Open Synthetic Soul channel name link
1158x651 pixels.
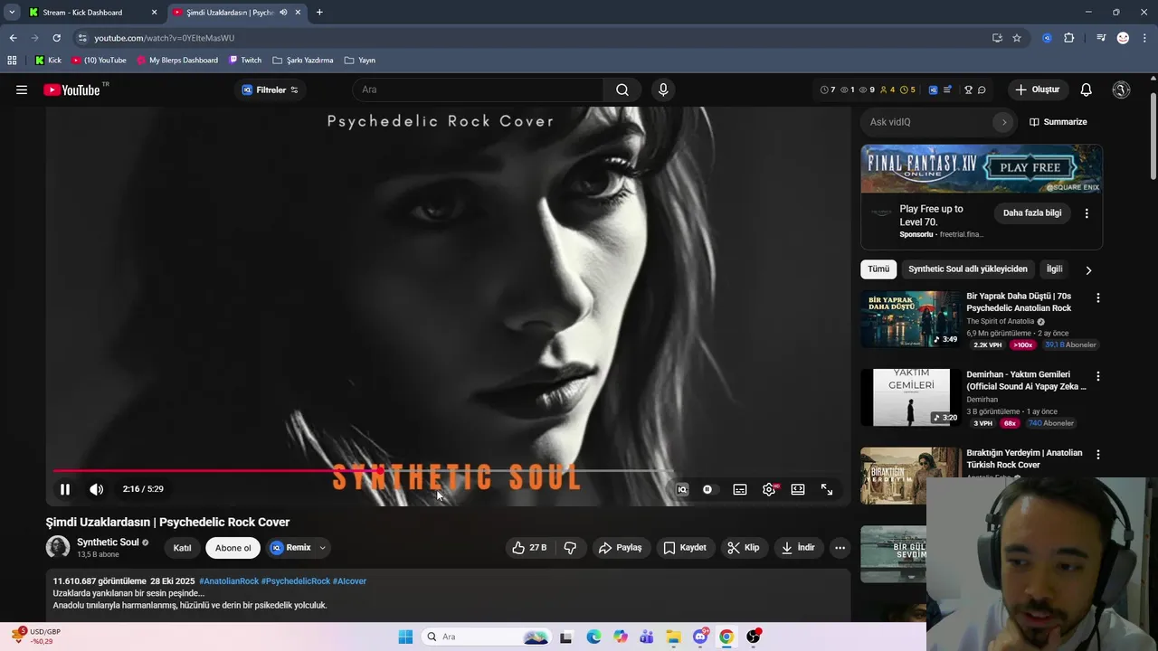tap(108, 542)
